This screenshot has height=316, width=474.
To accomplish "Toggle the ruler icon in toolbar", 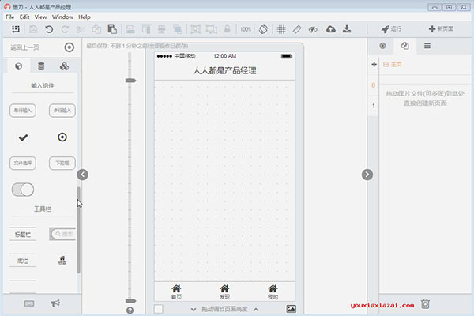I will point(297,29).
